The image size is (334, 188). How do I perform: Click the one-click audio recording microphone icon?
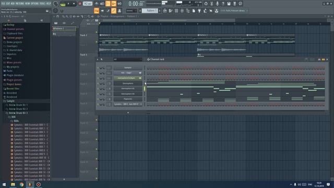click(217, 4)
